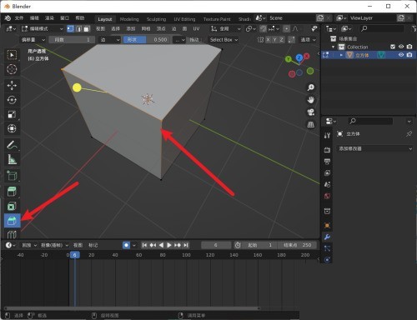Screen dimensions: 417x320
Task: Open the 全局 transform orientation dropdown
Action: point(225,28)
